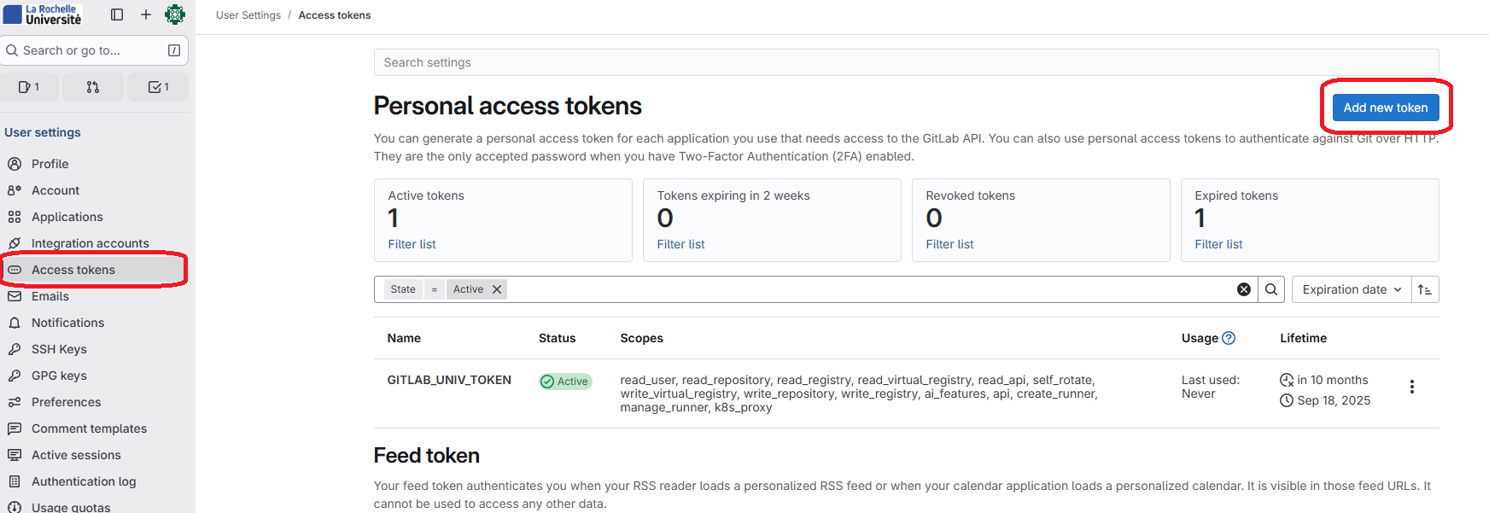Toggle the sidebar collapse icon
This screenshot has width=1489, height=513.
click(x=117, y=15)
